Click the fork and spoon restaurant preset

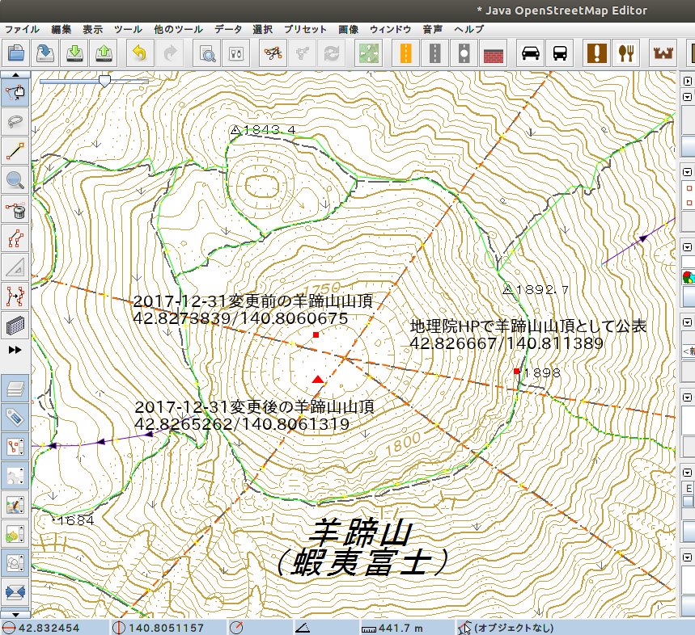point(626,53)
